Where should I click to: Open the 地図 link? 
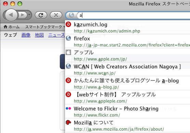point(39,35)
